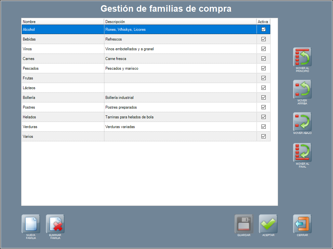Click the Mover al Principio icon
Image resolution: width=333 pixels, height=249 pixels.
(x=302, y=57)
